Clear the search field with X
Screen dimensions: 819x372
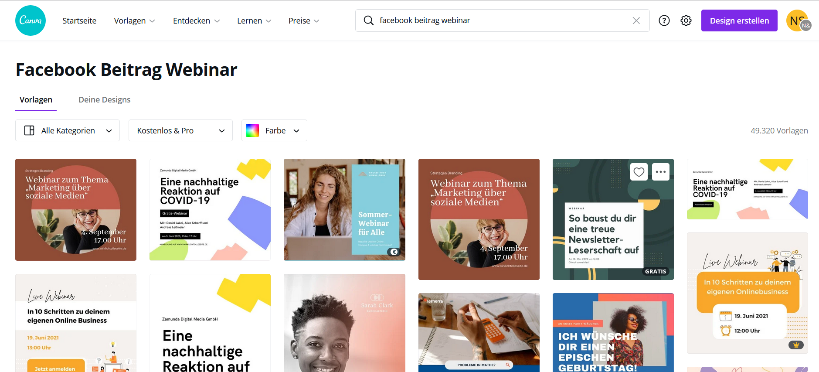(636, 20)
